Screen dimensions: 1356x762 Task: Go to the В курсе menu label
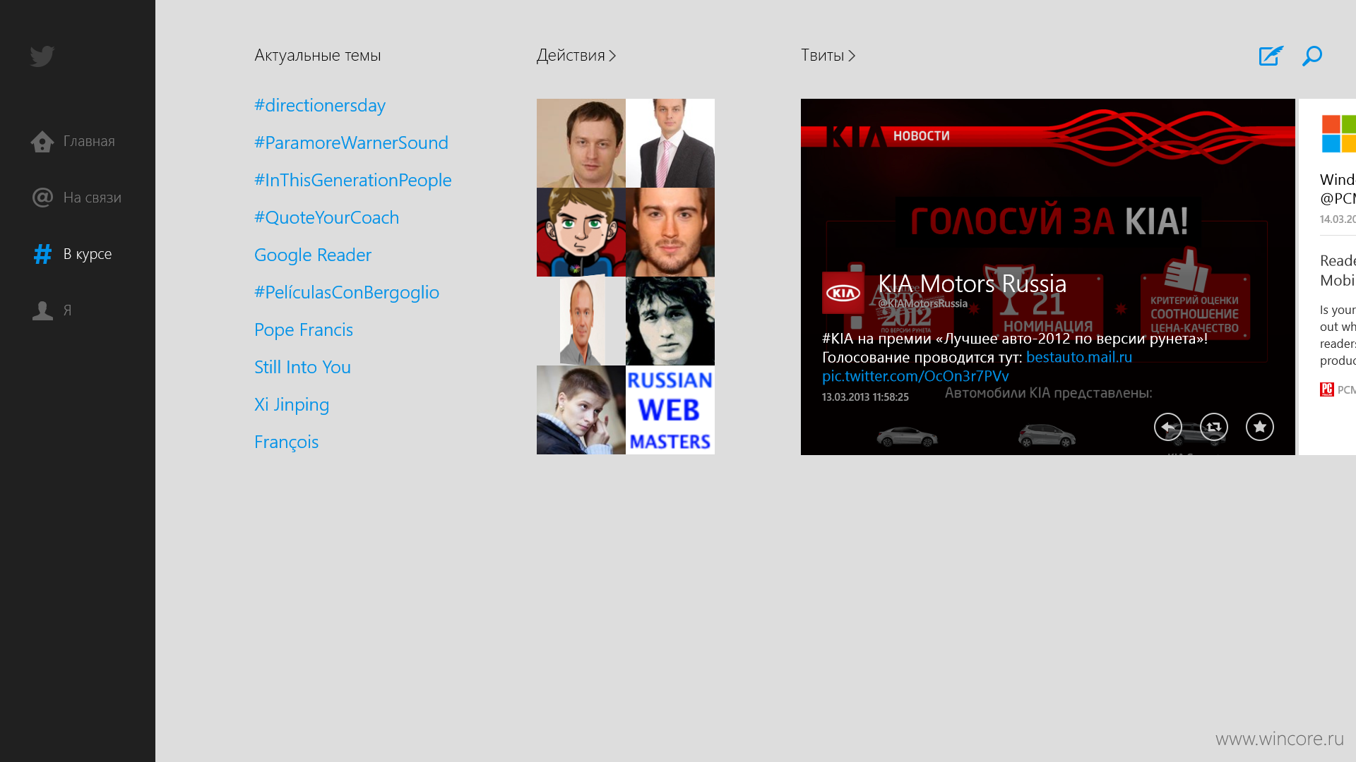[x=88, y=254]
